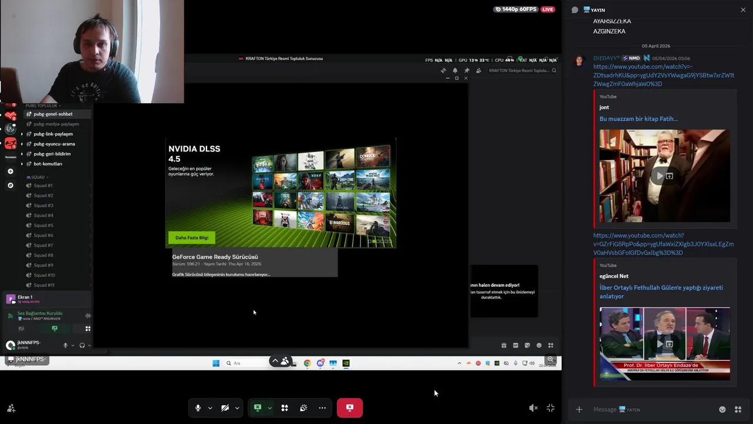753x424 pixels.
Task: Open 'İlber Ortaylı Fethullah Gülen' video title
Action: [x=661, y=292]
